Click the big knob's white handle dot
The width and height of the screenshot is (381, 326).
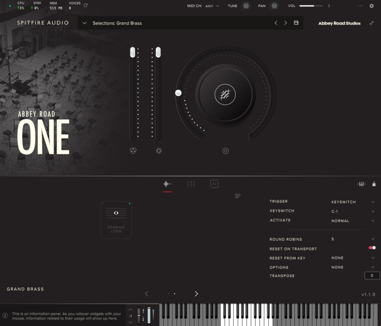(178, 93)
